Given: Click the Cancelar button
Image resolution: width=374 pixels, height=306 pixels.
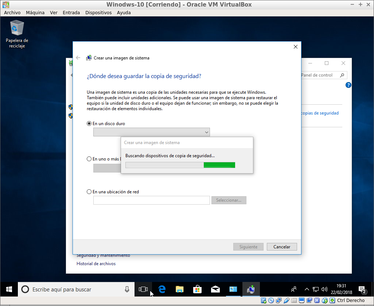Looking at the screenshot, I should [281, 247].
